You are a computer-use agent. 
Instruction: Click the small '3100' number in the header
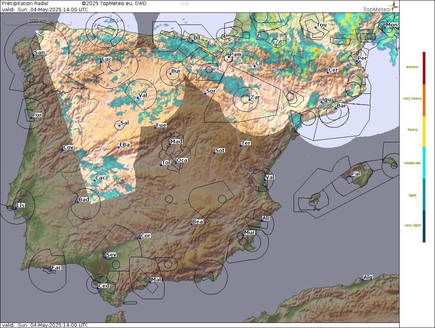click(x=184, y=4)
